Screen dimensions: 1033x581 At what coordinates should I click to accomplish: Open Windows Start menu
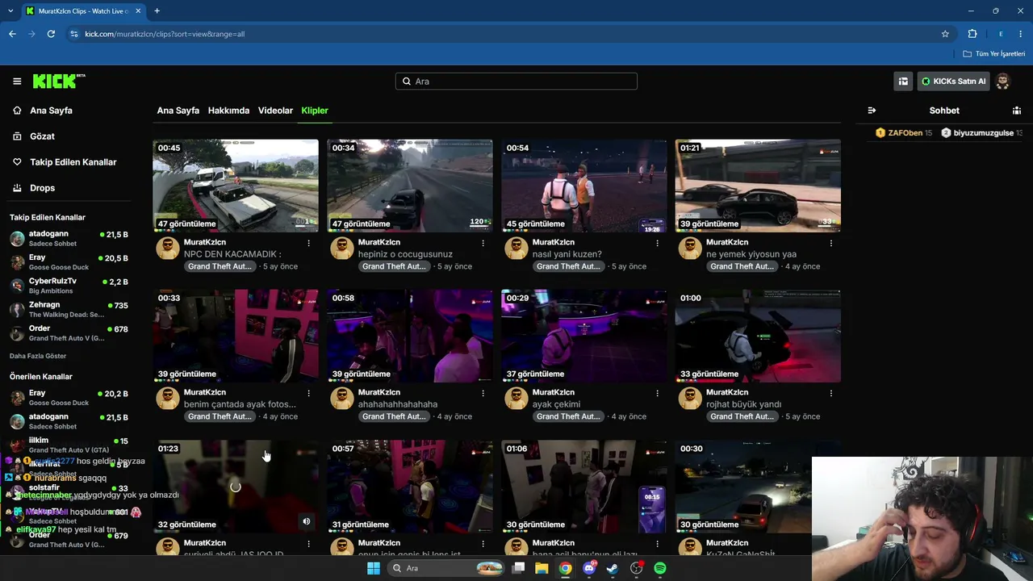point(373,568)
